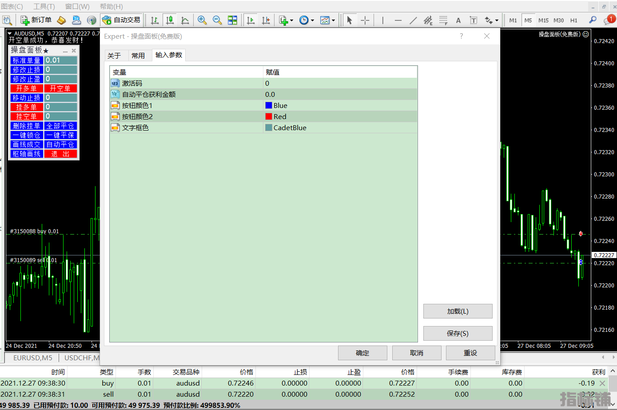
Task: Click the 一键锁仓 panel button
Action: (27, 135)
